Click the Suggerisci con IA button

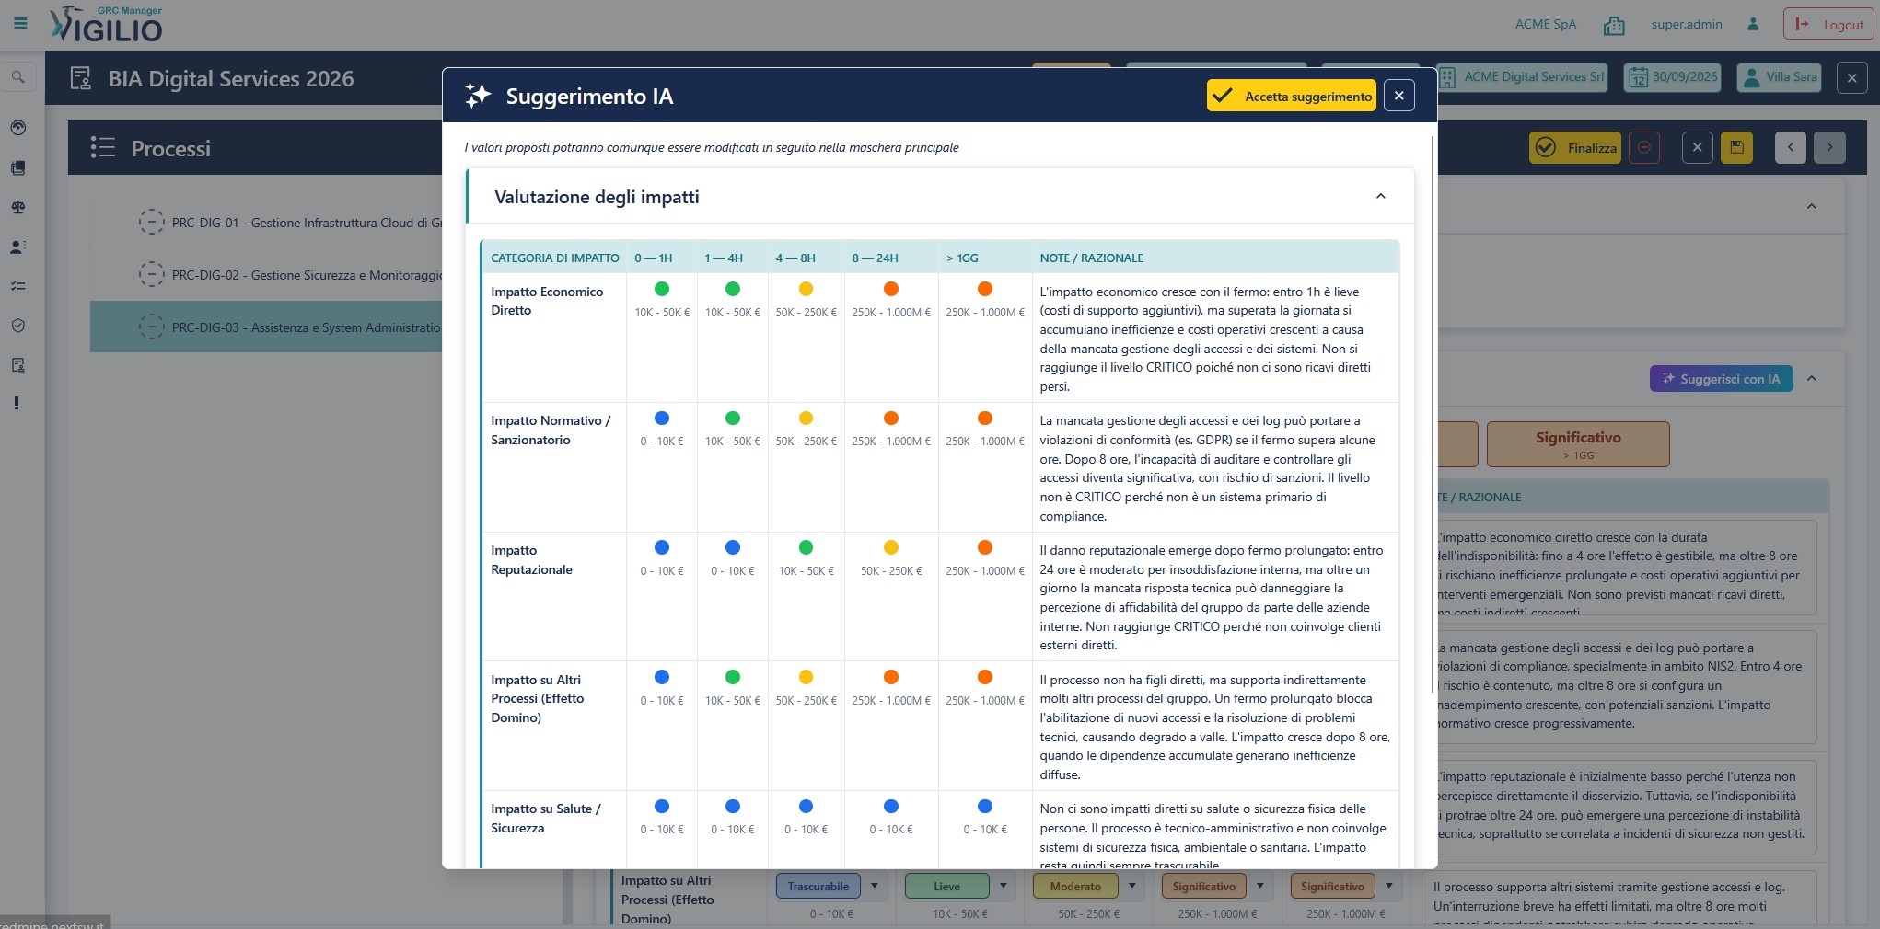coord(1721,379)
